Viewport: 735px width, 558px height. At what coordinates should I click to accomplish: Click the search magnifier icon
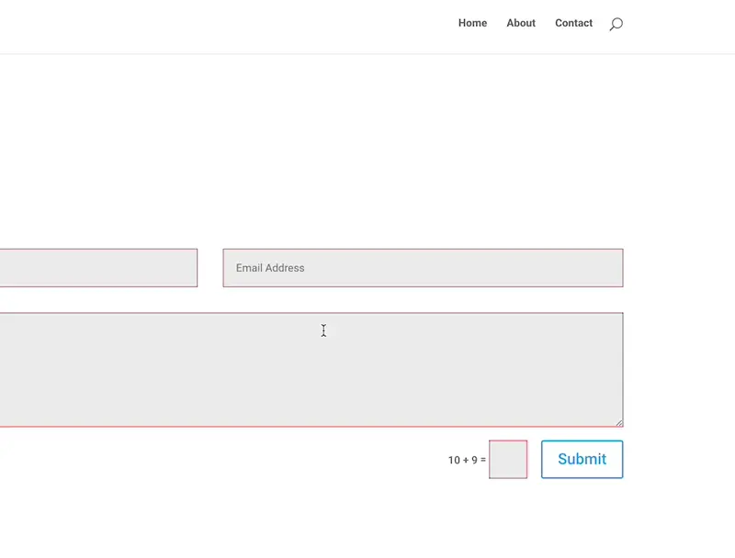(x=616, y=24)
